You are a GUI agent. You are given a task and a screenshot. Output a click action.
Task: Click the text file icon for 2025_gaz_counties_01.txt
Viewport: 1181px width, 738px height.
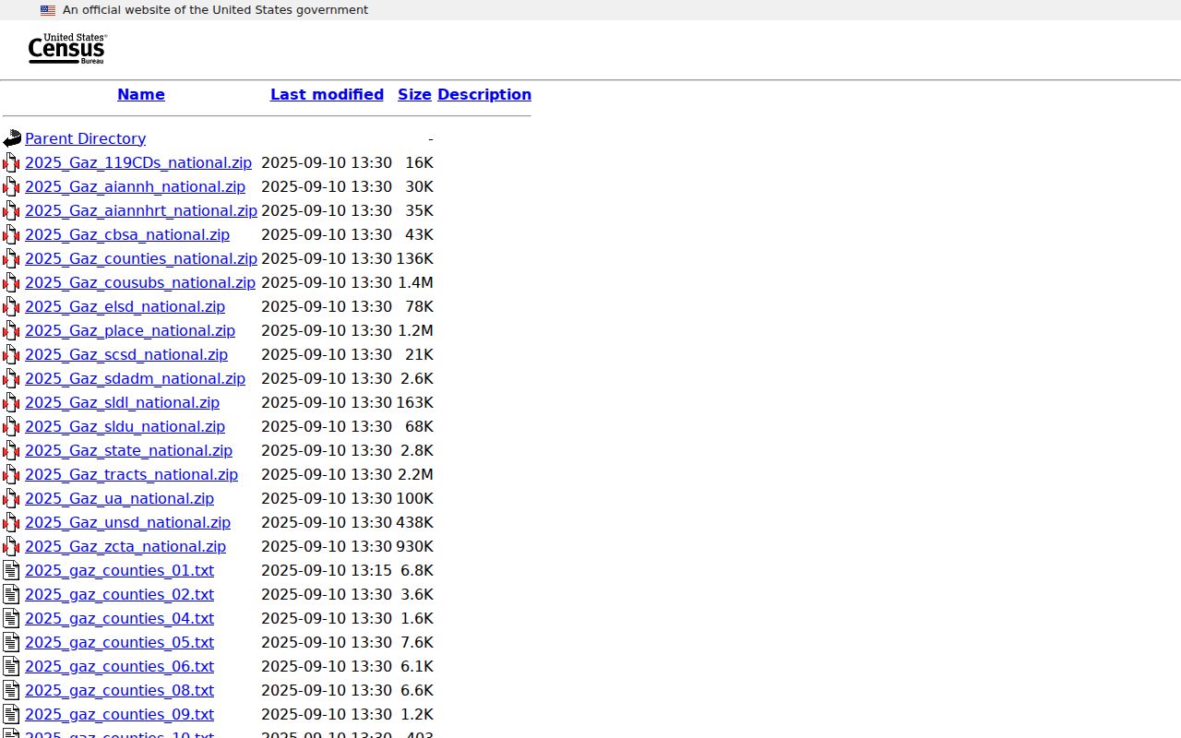click(12, 570)
